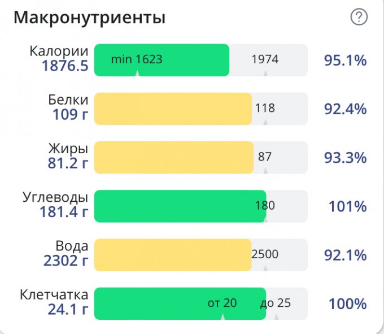The width and height of the screenshot is (384, 334).
Task: Click the 109 г protein value
Action: point(70,114)
